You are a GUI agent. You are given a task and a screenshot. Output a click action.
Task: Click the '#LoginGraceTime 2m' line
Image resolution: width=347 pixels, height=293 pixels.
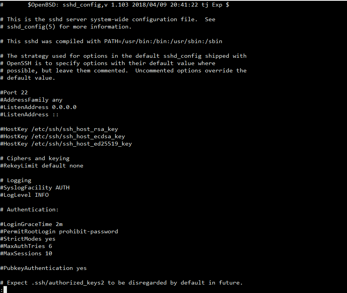tap(31, 224)
